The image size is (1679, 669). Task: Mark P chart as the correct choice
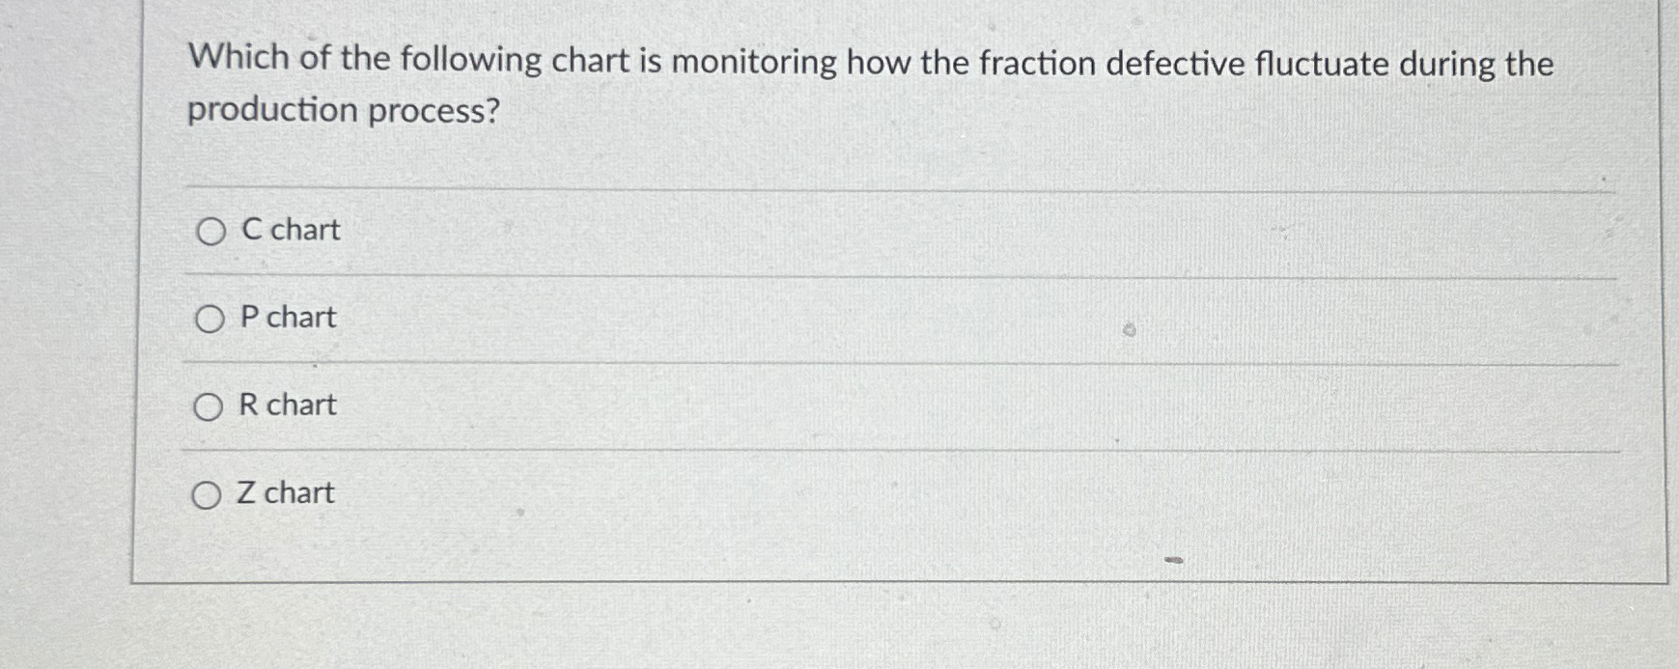(x=209, y=320)
